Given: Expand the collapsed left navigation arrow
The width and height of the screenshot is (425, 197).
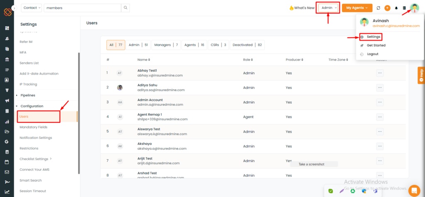Looking at the screenshot, I should point(15,8).
